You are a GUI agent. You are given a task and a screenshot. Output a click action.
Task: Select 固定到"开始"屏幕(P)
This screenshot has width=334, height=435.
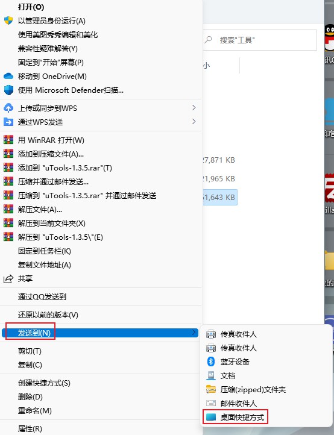(51, 63)
